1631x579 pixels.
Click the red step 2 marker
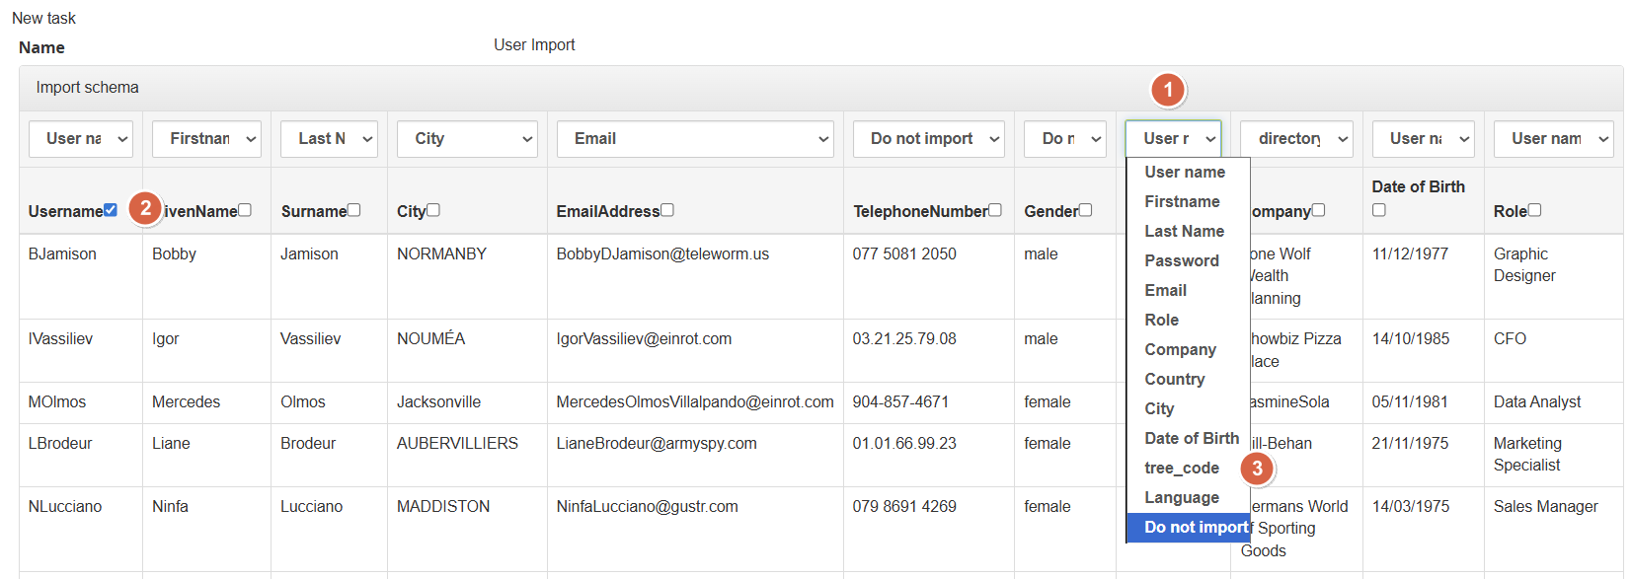(x=145, y=208)
